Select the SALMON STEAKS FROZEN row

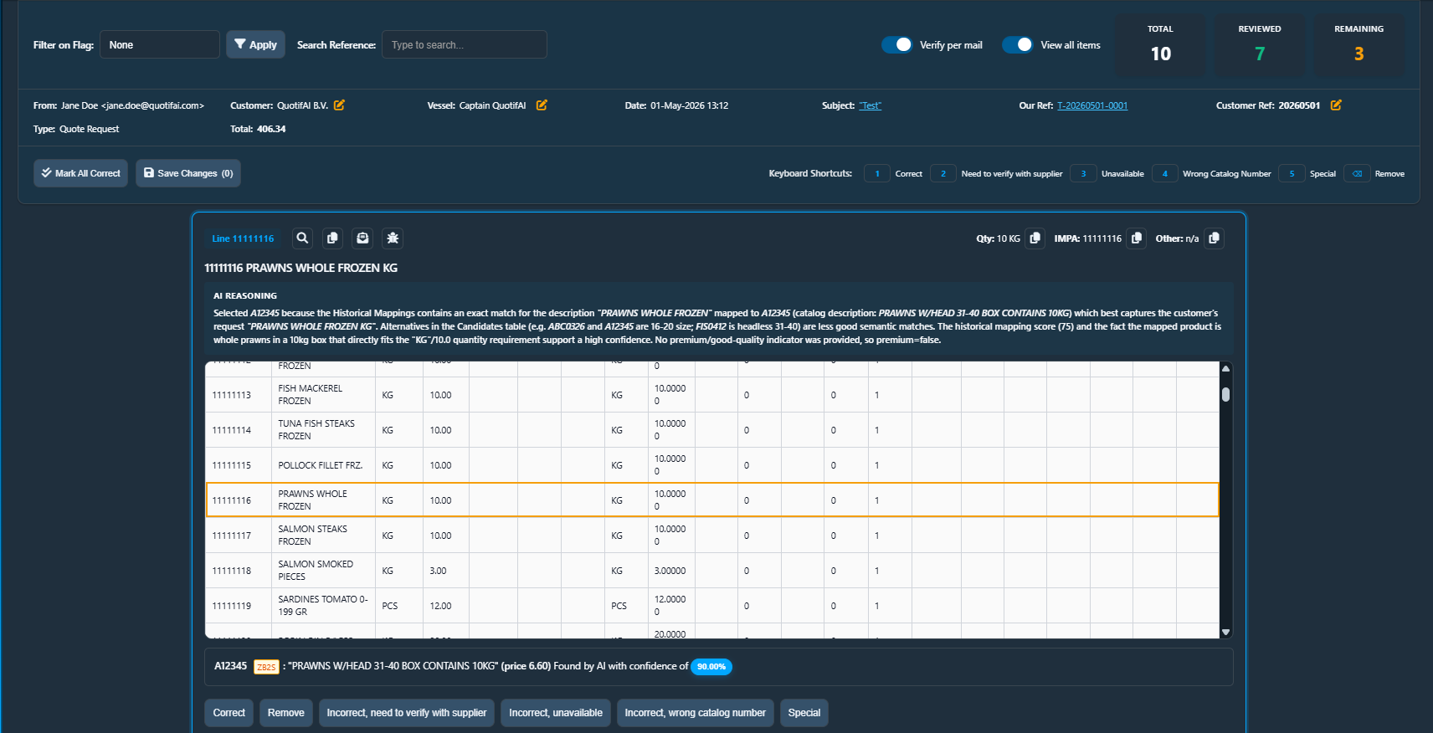711,536
